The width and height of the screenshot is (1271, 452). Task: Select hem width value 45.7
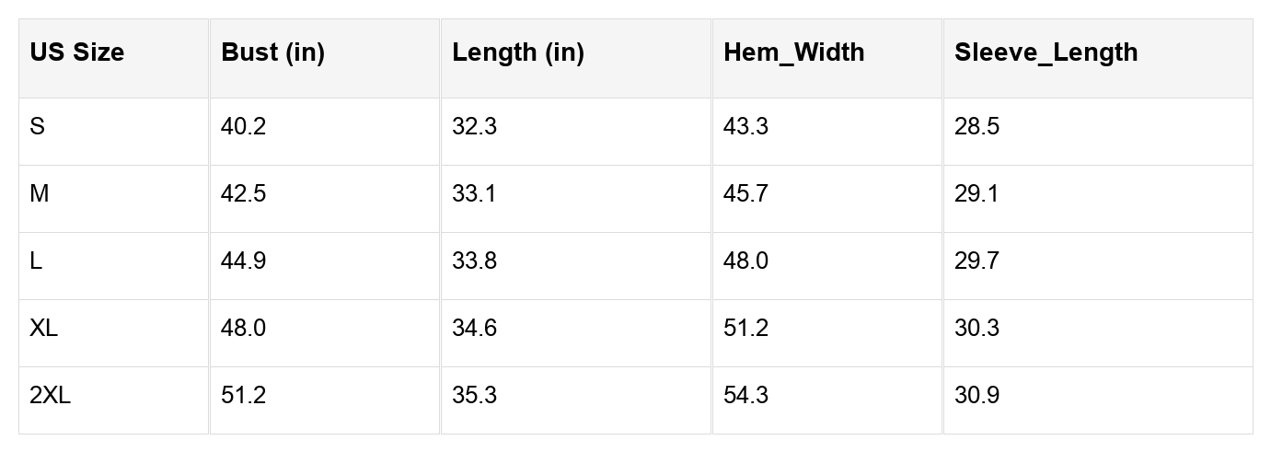745,194
